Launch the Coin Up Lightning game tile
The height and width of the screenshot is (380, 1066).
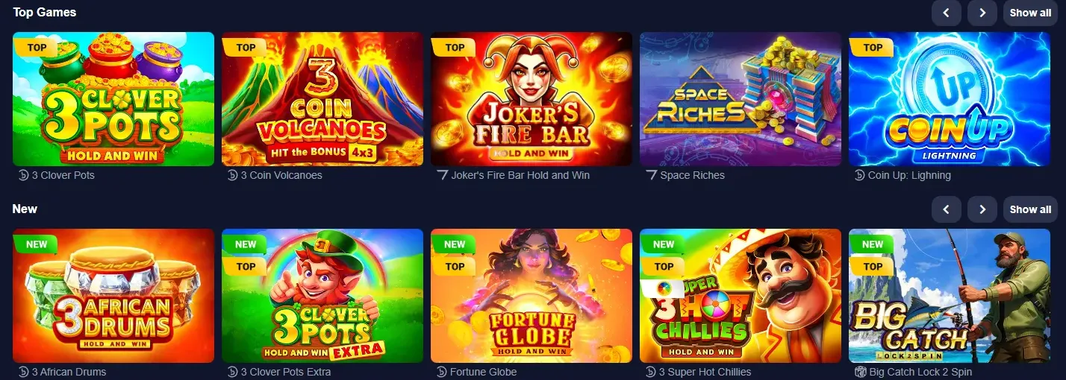click(950, 99)
